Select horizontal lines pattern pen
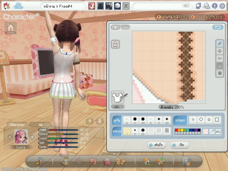Image resolution: width=228 pixels, height=171 pixels. coord(167,131)
